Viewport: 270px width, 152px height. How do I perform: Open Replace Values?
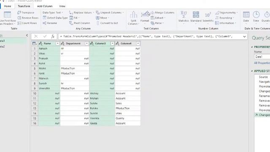(81, 13)
